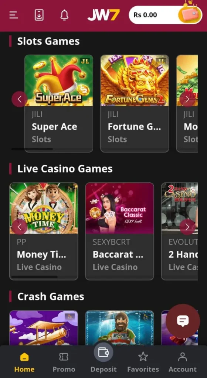207x378 pixels.
Task: Open Super Ace slot game
Action: [x=59, y=104]
